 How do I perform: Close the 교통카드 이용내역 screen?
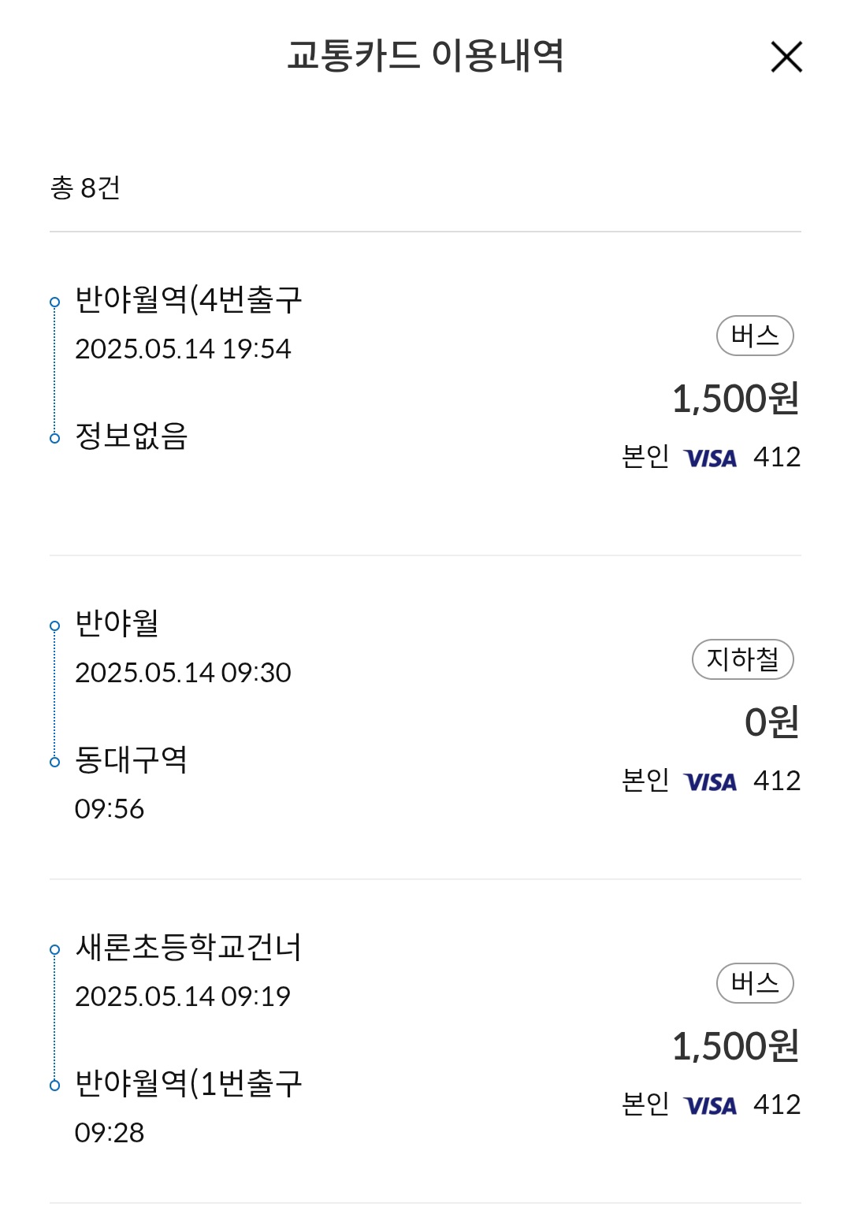(x=786, y=58)
